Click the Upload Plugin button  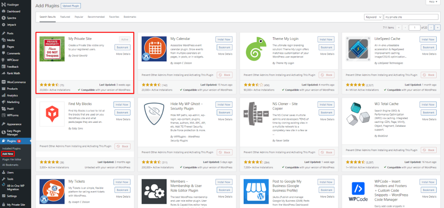tap(71, 6)
